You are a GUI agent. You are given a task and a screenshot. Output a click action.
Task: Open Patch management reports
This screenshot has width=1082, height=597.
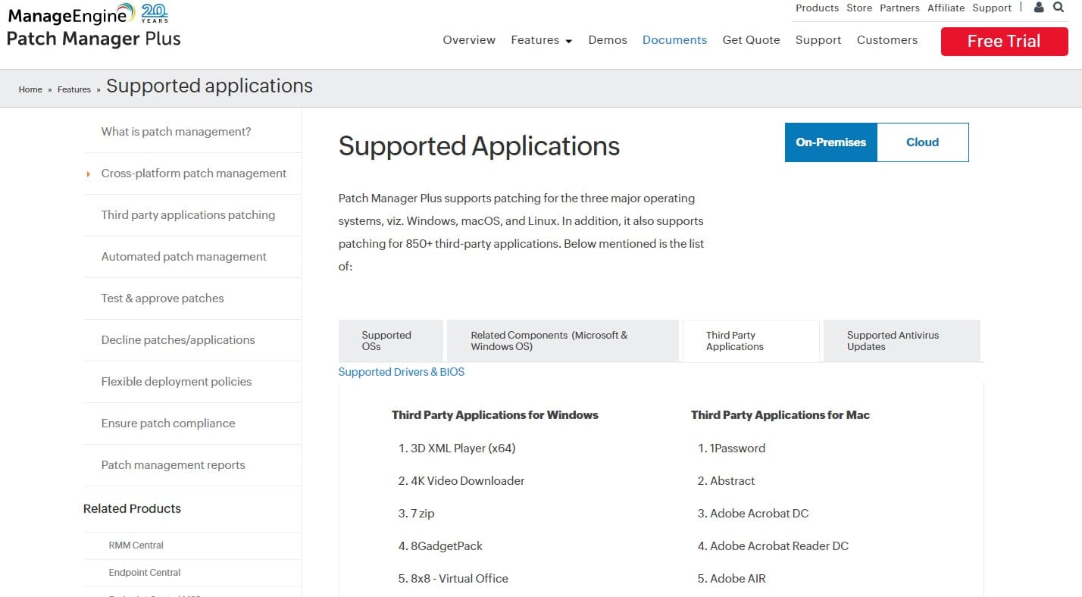pos(174,465)
